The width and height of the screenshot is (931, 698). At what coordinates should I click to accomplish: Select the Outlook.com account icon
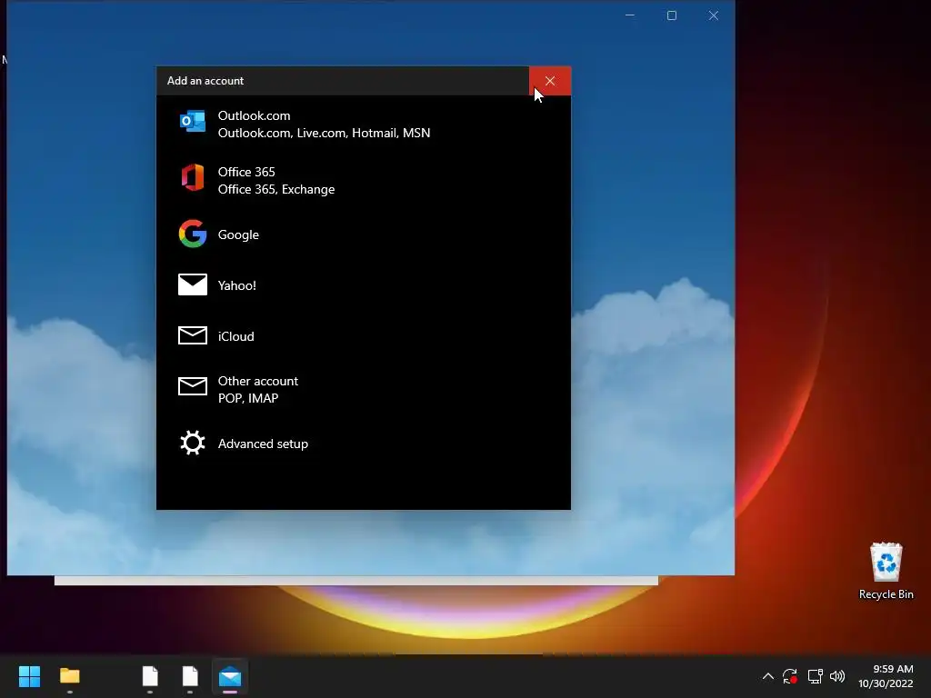pyautogui.click(x=193, y=121)
